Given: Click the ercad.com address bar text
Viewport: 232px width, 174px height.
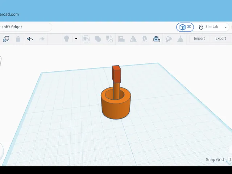Looking at the screenshot, I should coord(9,14).
